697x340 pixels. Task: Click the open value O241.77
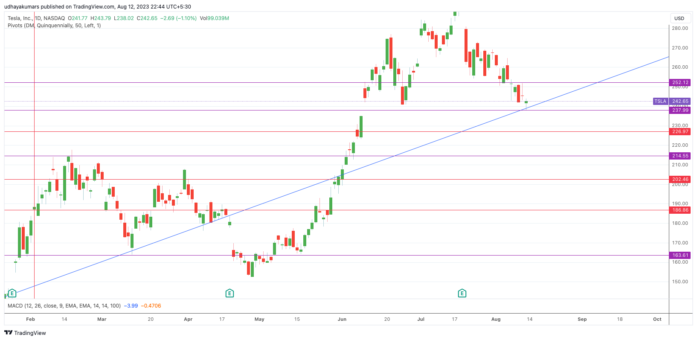(78, 18)
